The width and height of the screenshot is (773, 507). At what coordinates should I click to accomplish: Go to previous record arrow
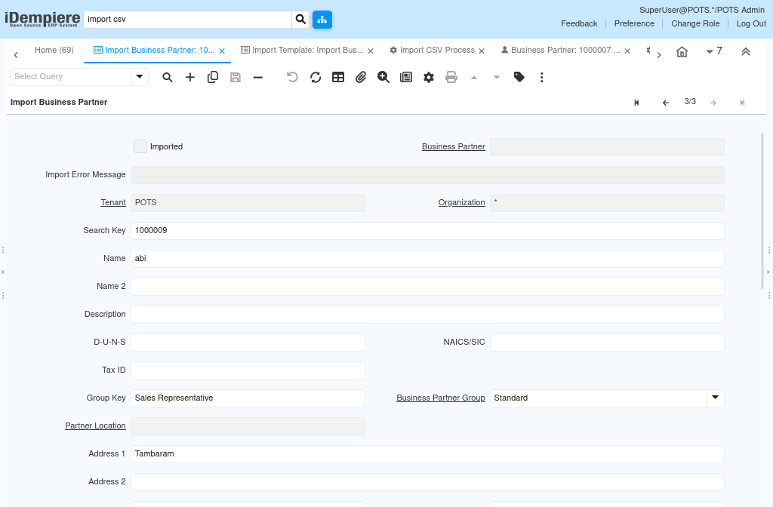[666, 103]
